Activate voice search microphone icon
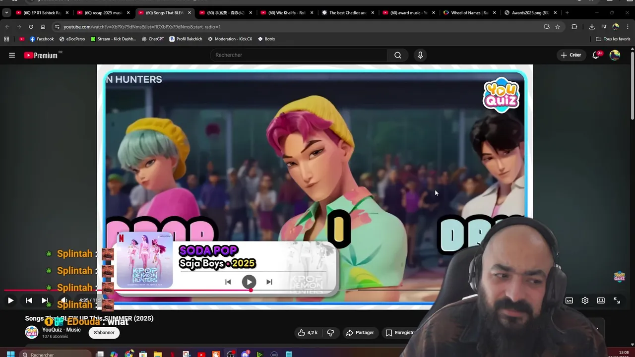Screen dimensions: 635x357 pos(420,55)
